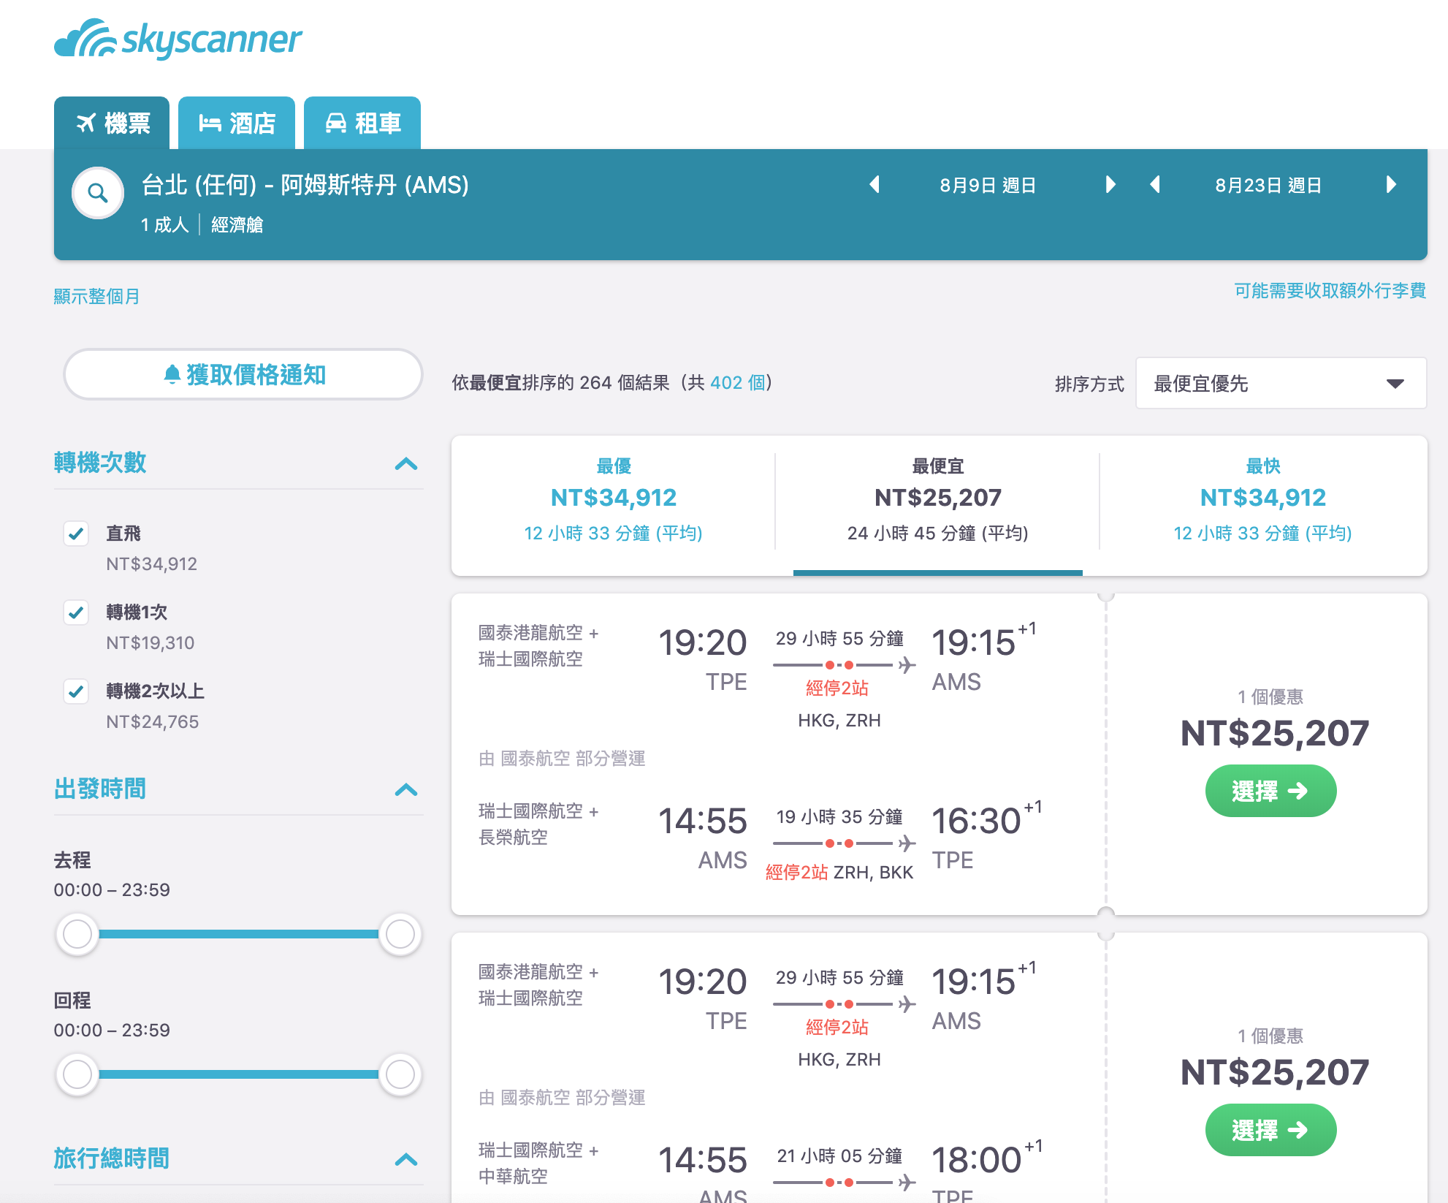The image size is (1448, 1203).
Task: Click 轉機2次以上 price NT$24,765
Action: pos(153,721)
